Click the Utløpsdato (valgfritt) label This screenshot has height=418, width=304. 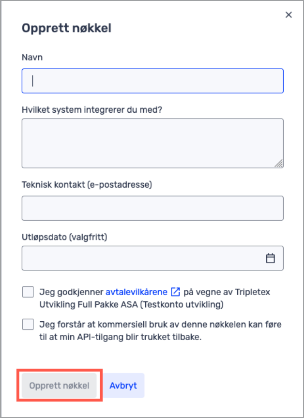[64, 237]
